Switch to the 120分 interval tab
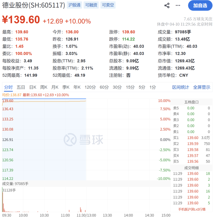 tap(90, 87)
